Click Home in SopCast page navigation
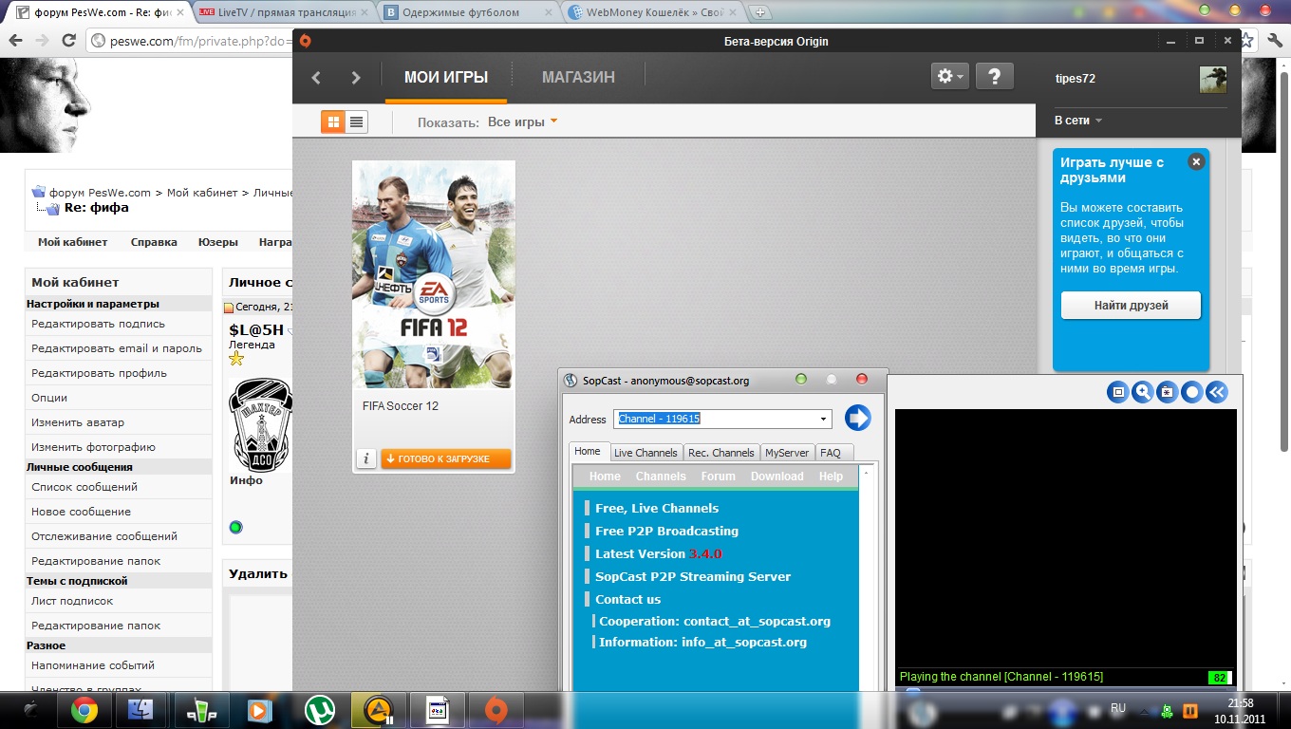The width and height of the screenshot is (1291, 729). click(605, 477)
